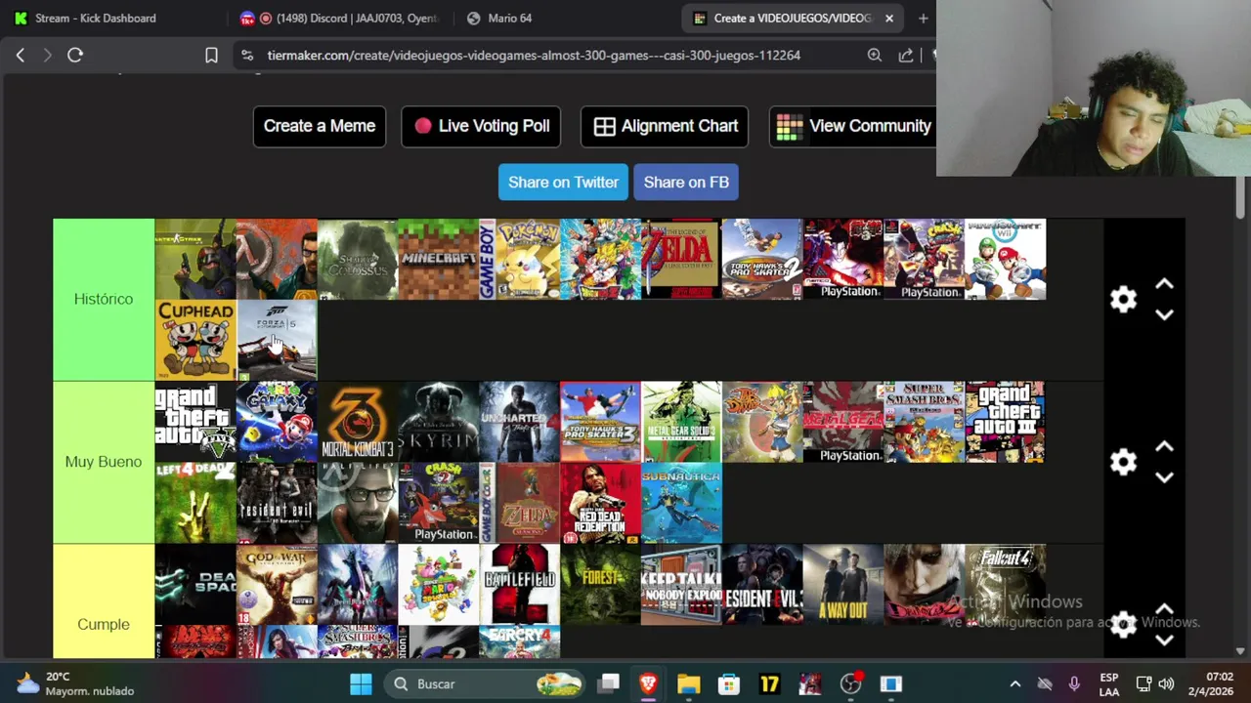Open File Explorer from the taskbar
Screen dimensions: 1251x703
click(688, 684)
